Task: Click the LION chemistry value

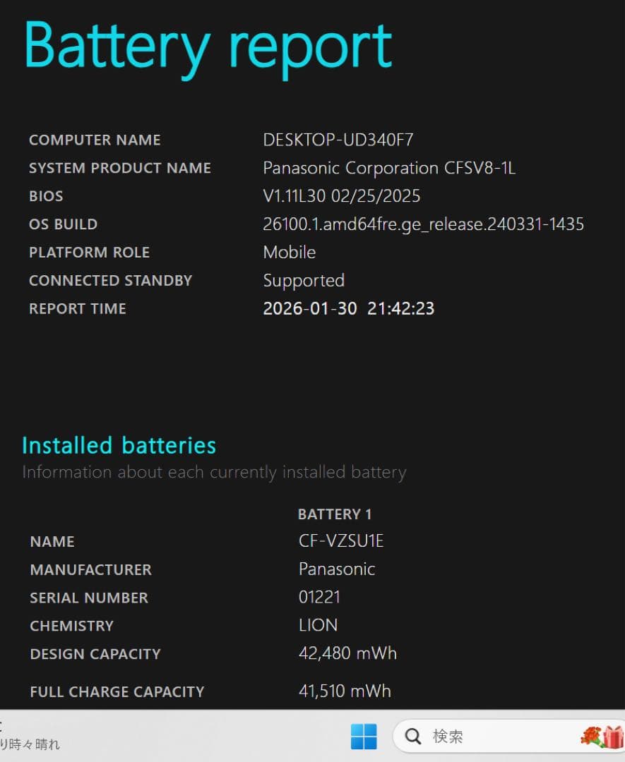Action: [318, 626]
